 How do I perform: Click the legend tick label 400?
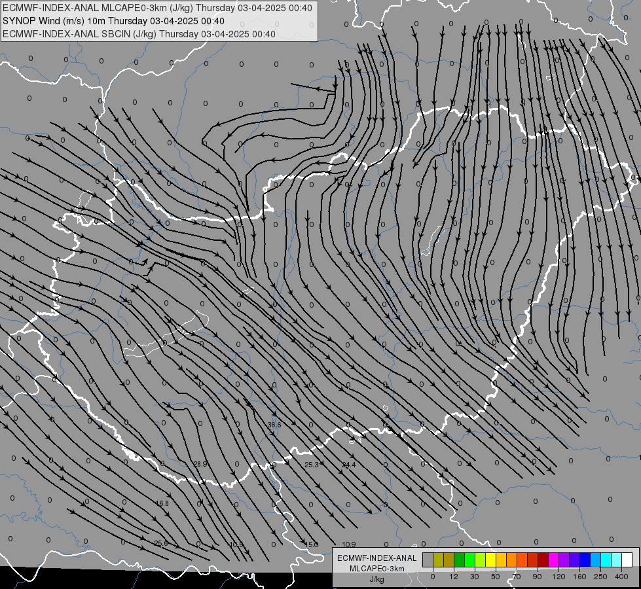pyautogui.click(x=621, y=577)
